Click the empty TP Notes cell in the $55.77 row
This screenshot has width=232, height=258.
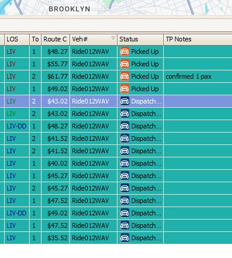click(198, 64)
